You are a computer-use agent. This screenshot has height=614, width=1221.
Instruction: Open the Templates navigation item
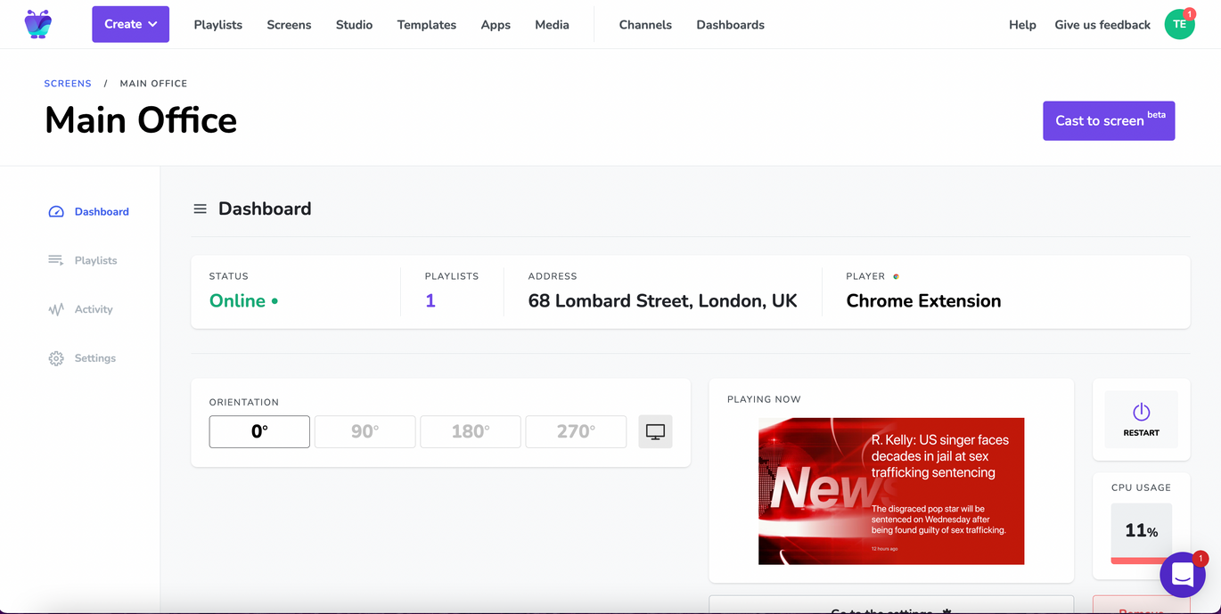(426, 25)
